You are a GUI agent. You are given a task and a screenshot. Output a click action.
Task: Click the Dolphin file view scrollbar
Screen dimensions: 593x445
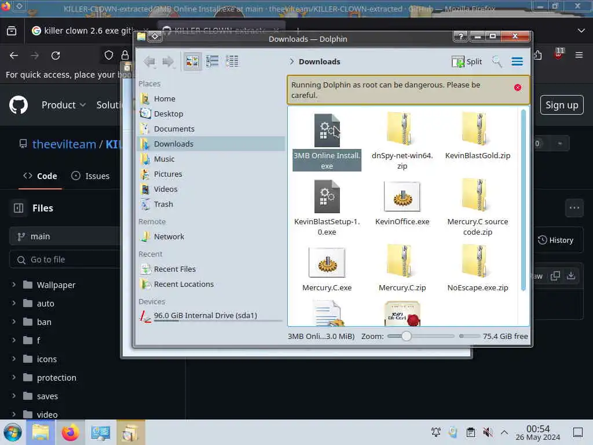click(x=524, y=200)
